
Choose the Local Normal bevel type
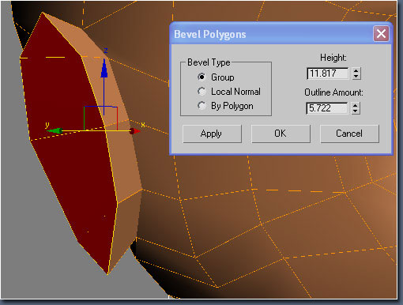(x=201, y=92)
